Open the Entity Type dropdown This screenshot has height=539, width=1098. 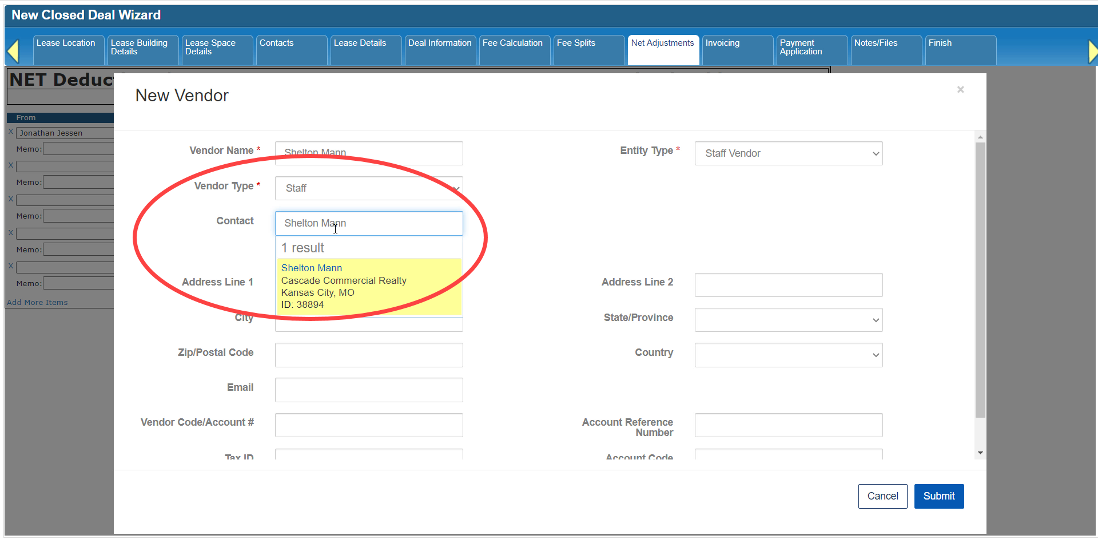point(788,153)
